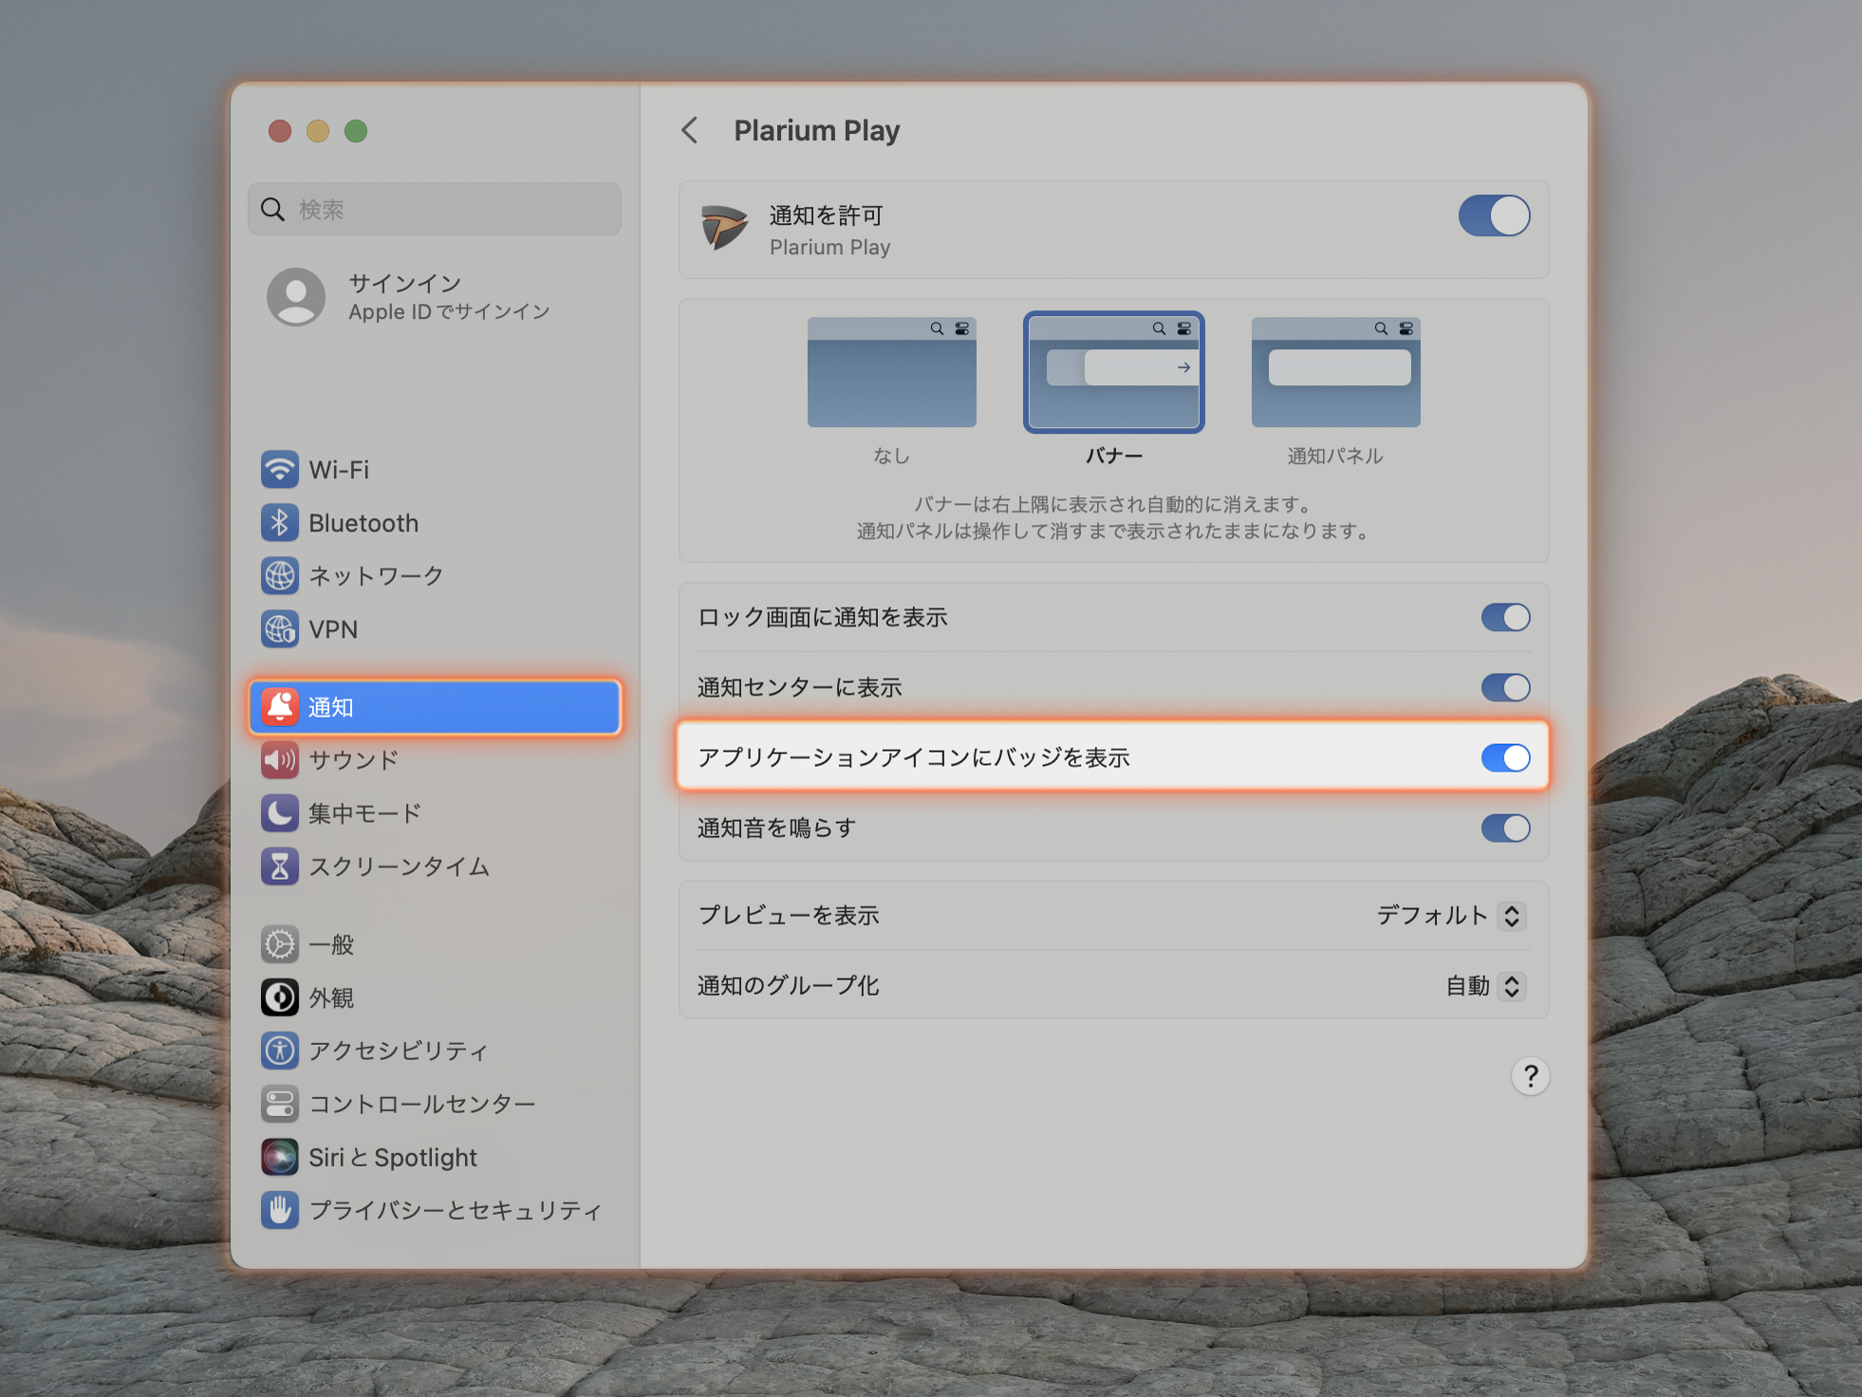Click the コントロールセンター icon

280,1104
